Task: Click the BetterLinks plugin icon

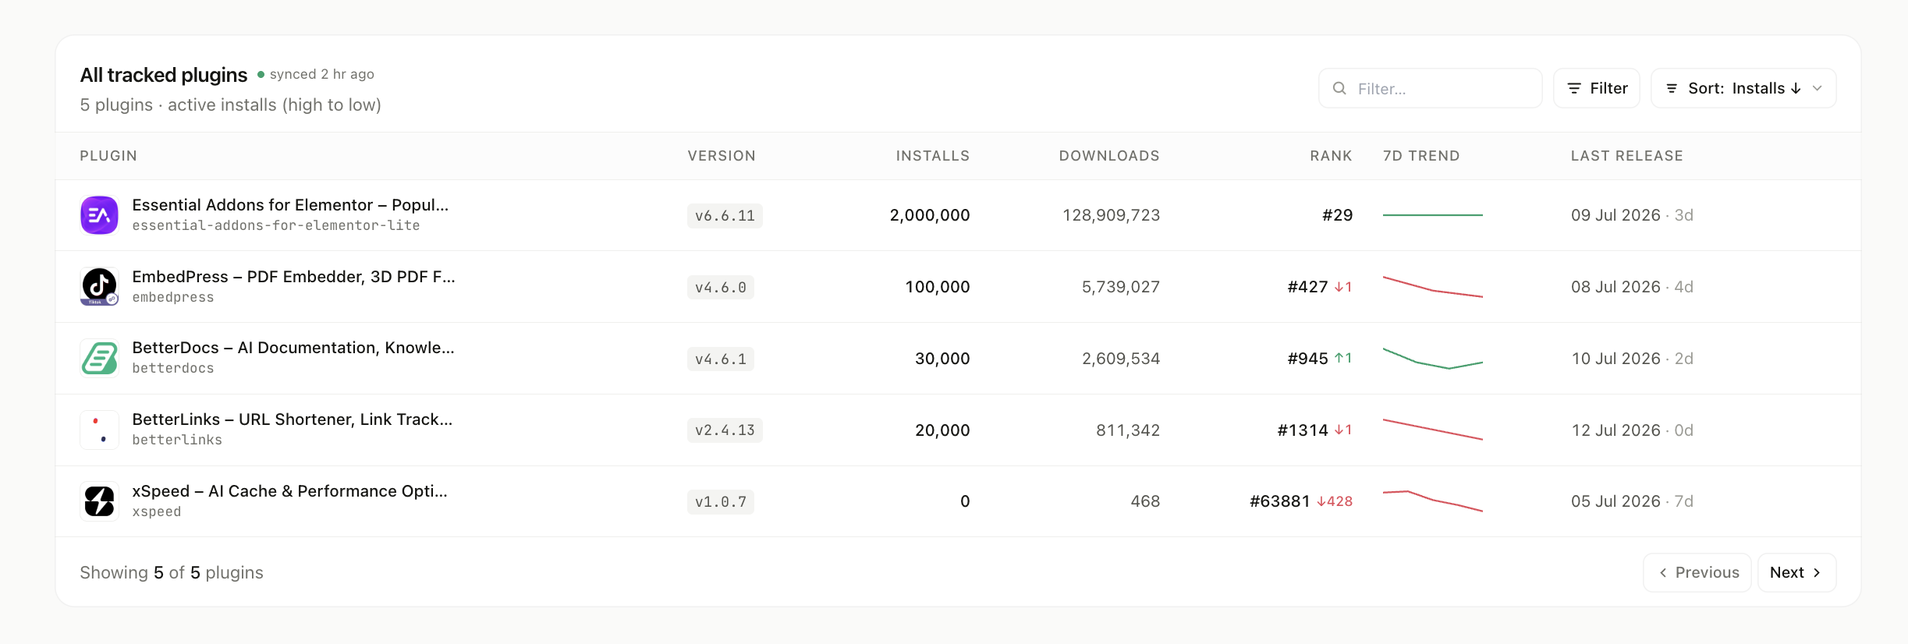Action: (x=99, y=430)
